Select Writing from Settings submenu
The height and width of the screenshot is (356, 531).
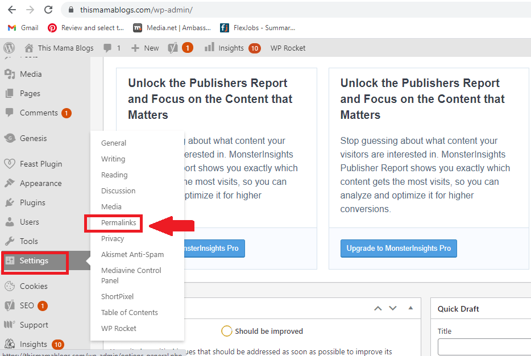pyautogui.click(x=113, y=159)
